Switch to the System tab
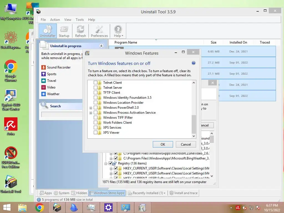 pos(62,193)
